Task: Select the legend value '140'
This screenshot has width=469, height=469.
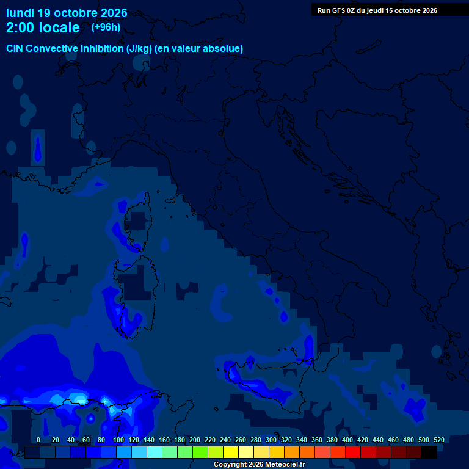Action: [x=148, y=440]
